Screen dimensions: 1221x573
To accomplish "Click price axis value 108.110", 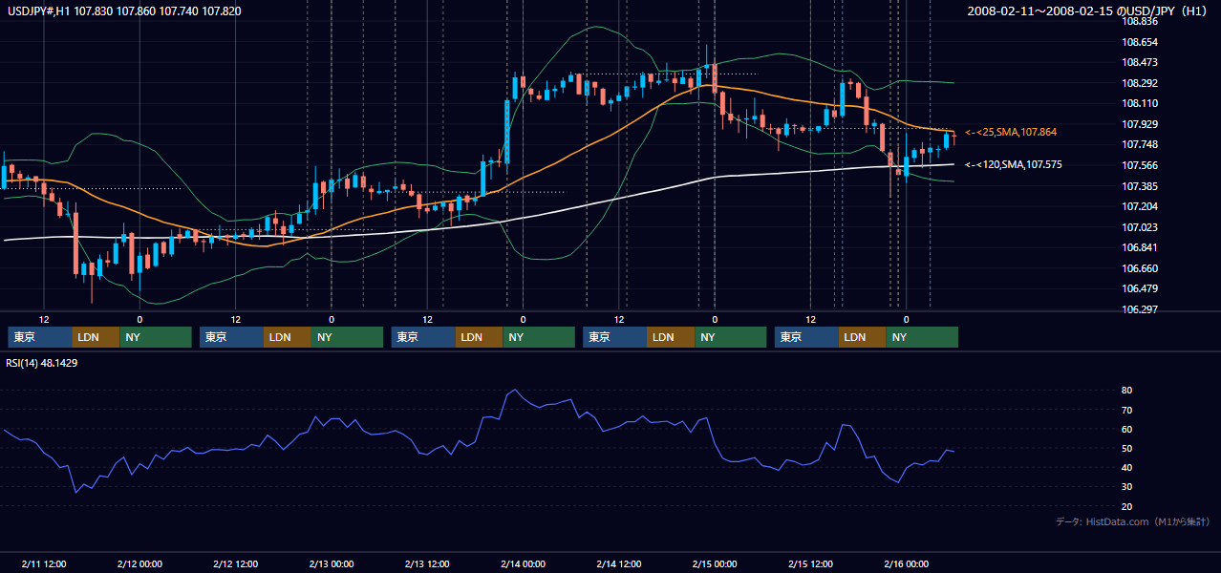I will click(x=1141, y=103).
